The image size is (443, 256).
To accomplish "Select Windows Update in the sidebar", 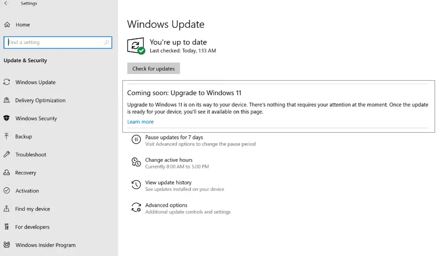I will coord(35,82).
